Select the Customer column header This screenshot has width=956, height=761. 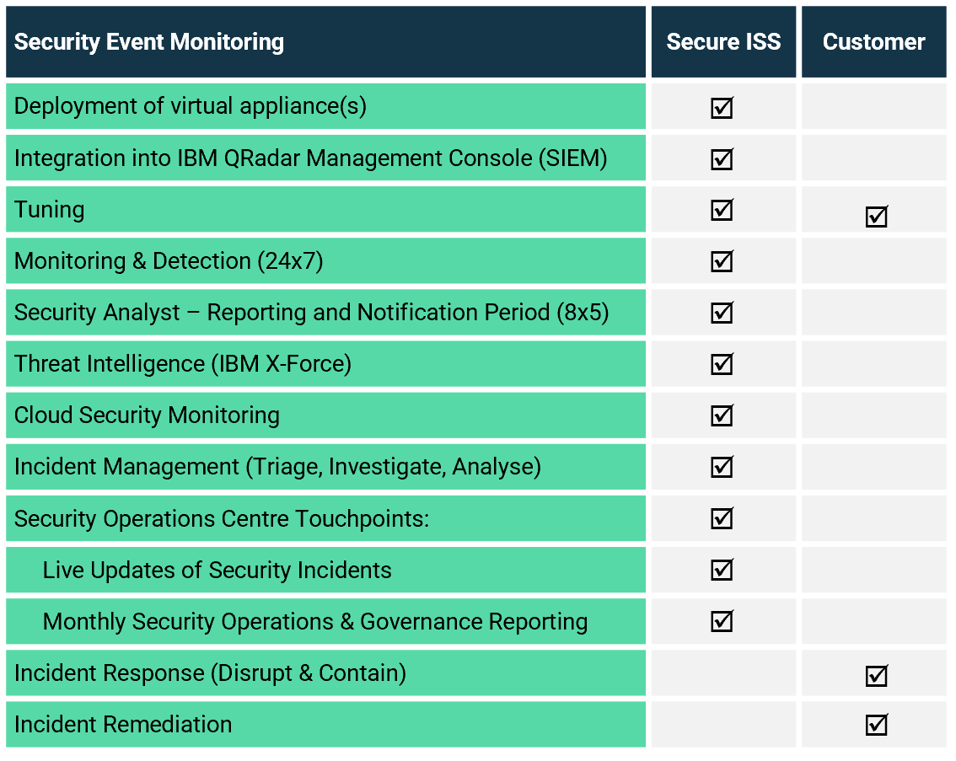pos(873,42)
